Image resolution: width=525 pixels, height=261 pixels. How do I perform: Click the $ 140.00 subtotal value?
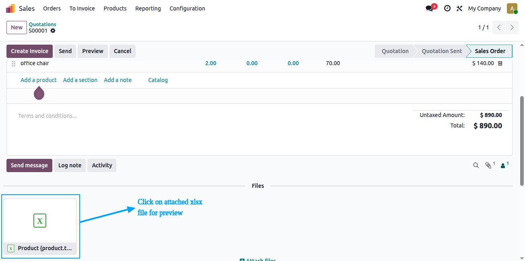pyautogui.click(x=483, y=63)
